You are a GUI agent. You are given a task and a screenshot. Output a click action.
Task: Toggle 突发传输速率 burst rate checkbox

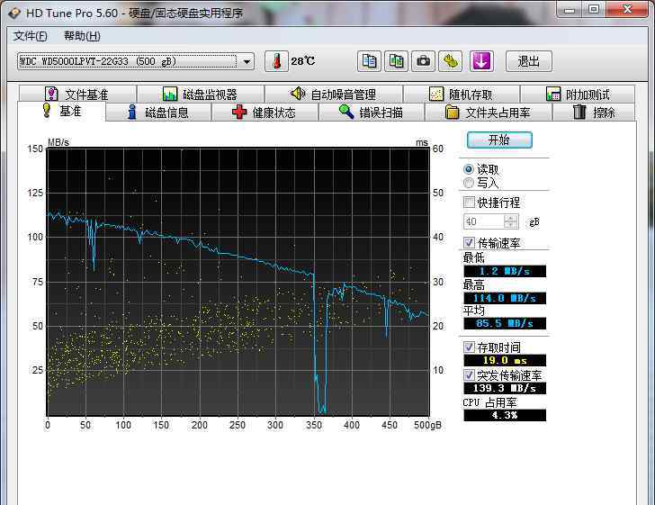[x=469, y=374]
